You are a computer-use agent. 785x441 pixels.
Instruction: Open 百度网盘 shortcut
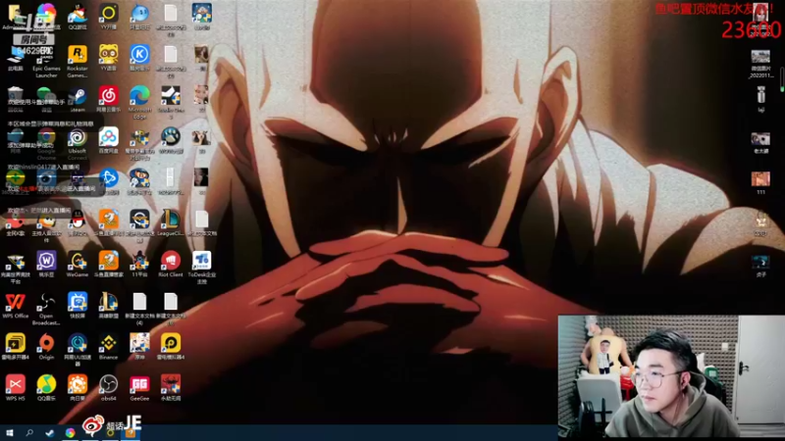pyautogui.click(x=108, y=140)
